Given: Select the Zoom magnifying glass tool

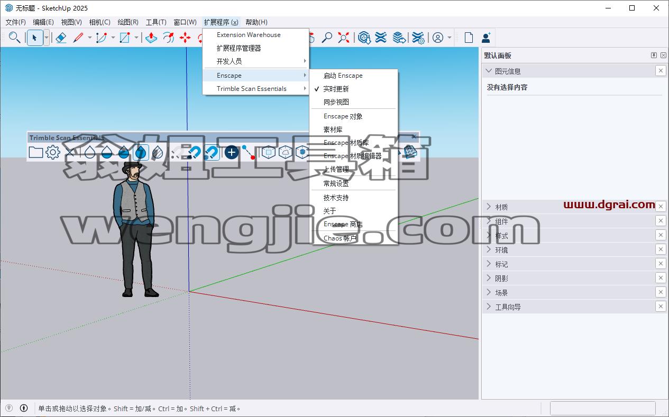Looking at the screenshot, I should click(327, 38).
